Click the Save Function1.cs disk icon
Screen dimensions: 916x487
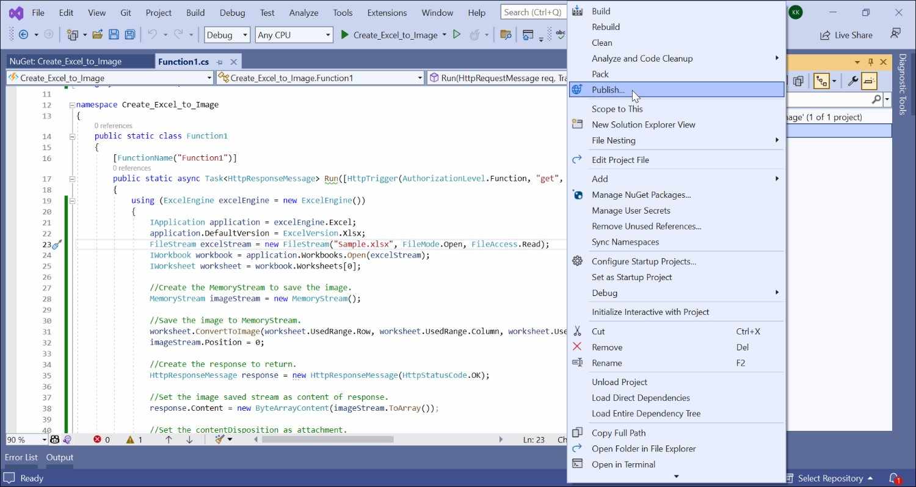pyautogui.click(x=114, y=35)
